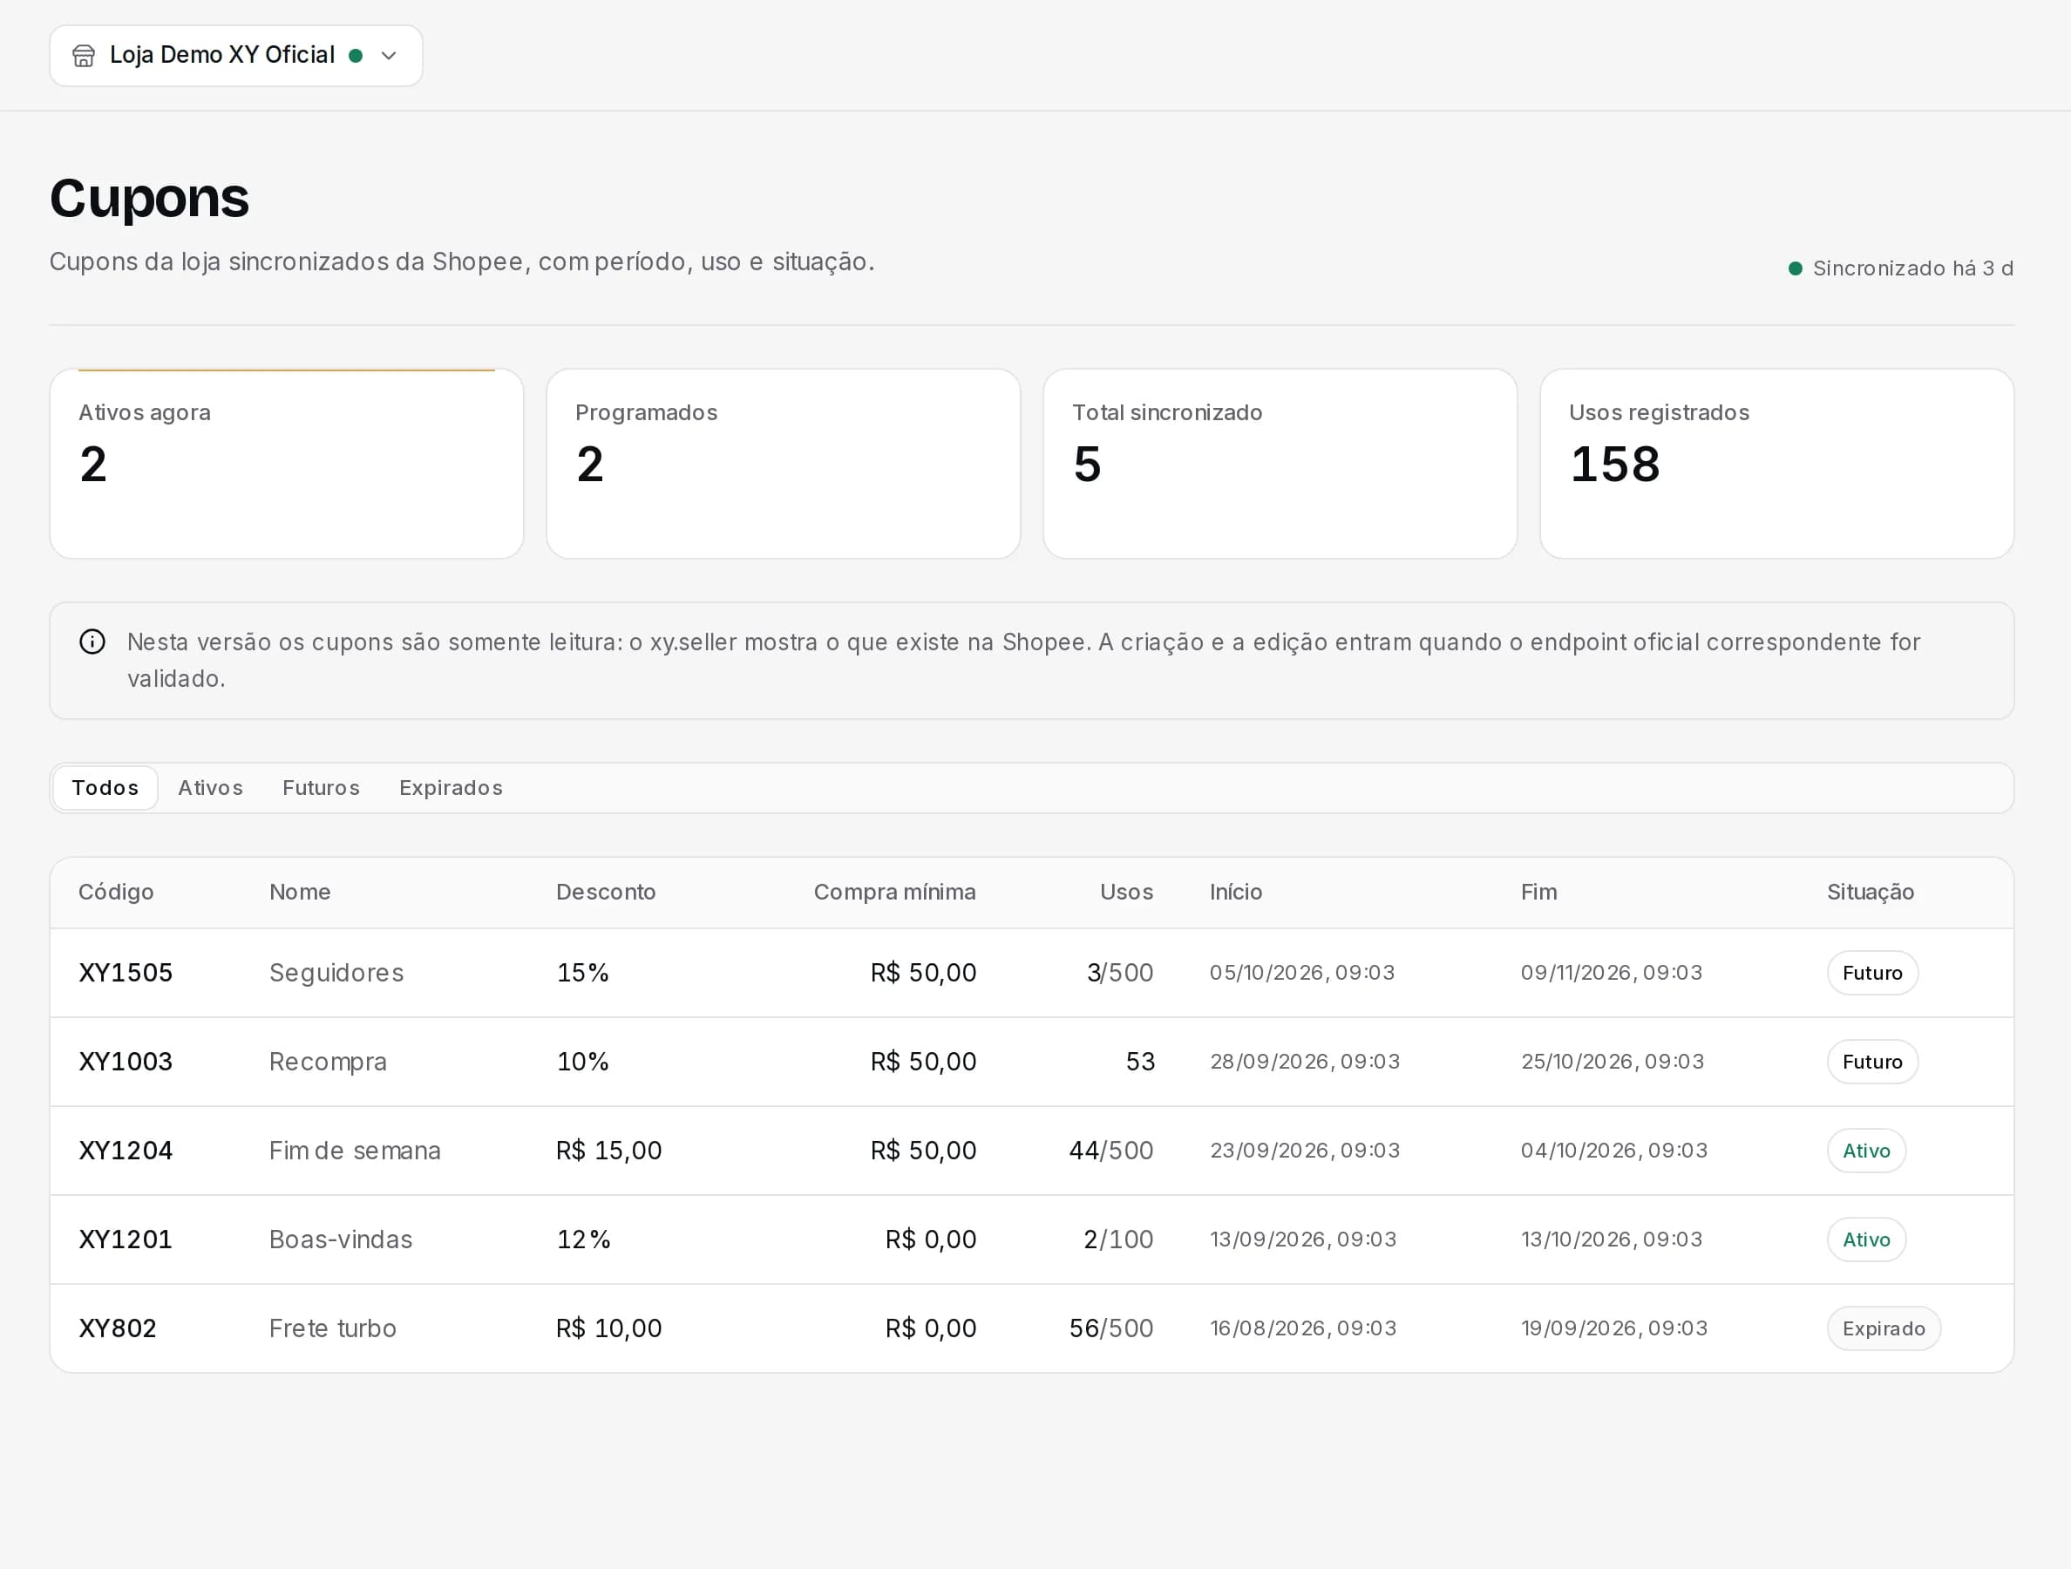
Task: Click the Frete turbo coupon name
Action: tap(332, 1329)
